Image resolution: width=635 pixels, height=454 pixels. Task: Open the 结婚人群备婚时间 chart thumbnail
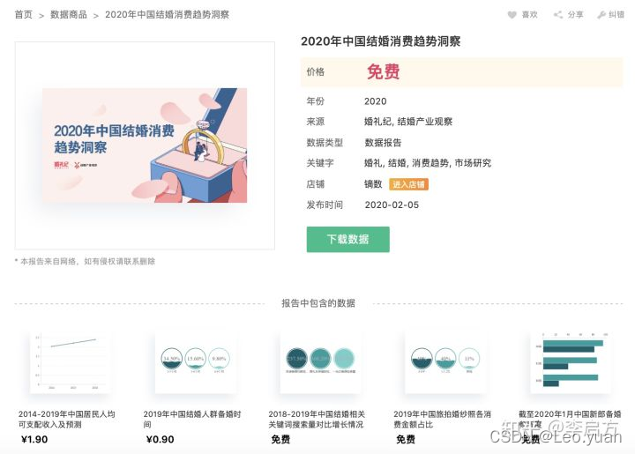point(196,362)
